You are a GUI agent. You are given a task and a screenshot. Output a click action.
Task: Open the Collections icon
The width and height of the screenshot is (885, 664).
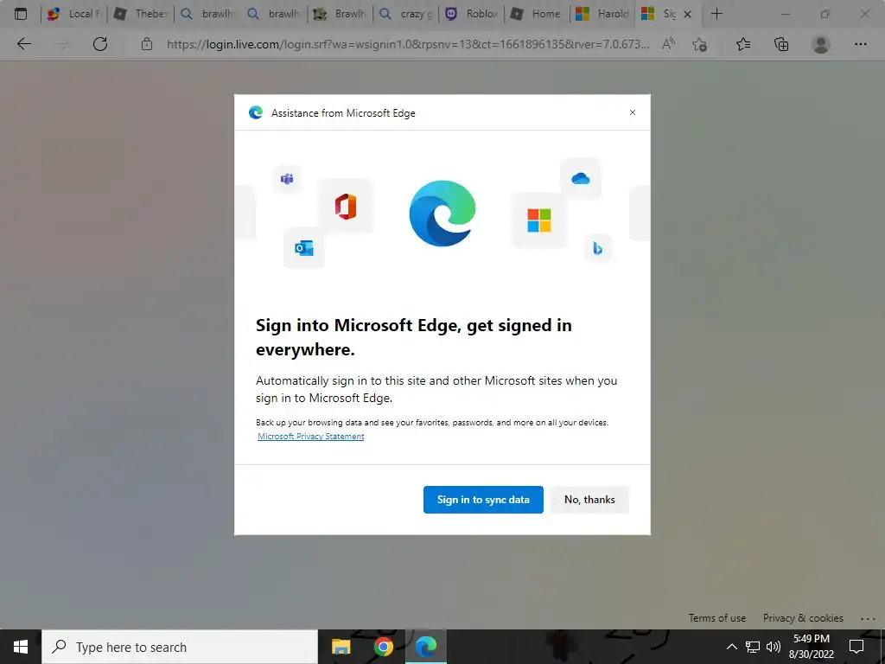tap(781, 44)
